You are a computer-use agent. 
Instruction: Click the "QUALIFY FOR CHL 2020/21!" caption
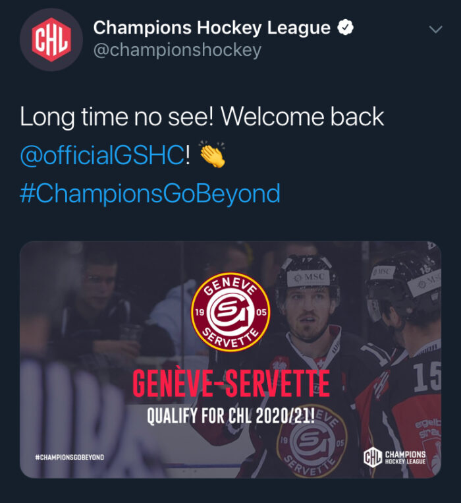coord(230,416)
